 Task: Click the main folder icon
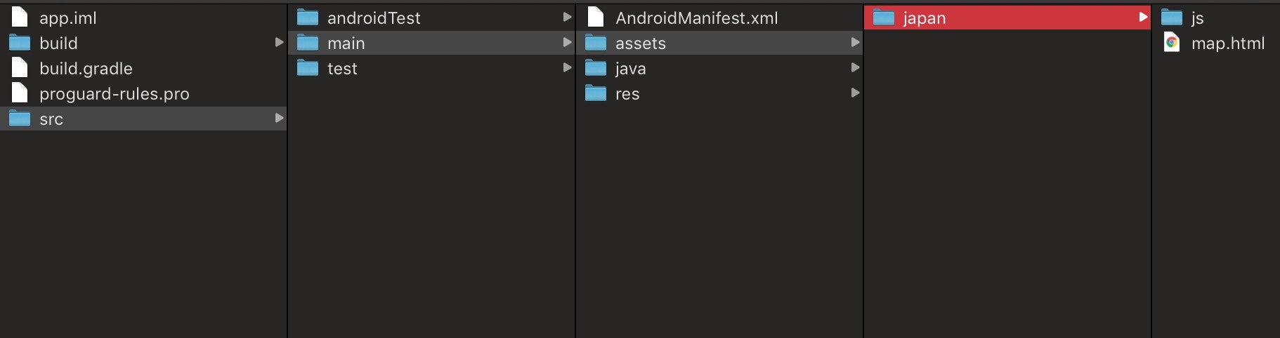[308, 43]
